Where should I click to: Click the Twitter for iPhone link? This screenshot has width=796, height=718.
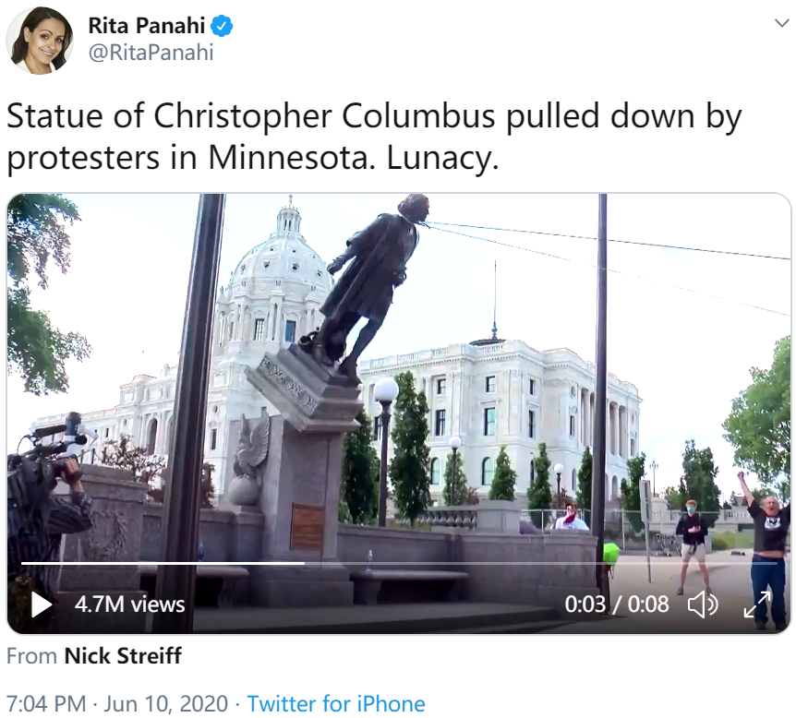click(x=335, y=704)
